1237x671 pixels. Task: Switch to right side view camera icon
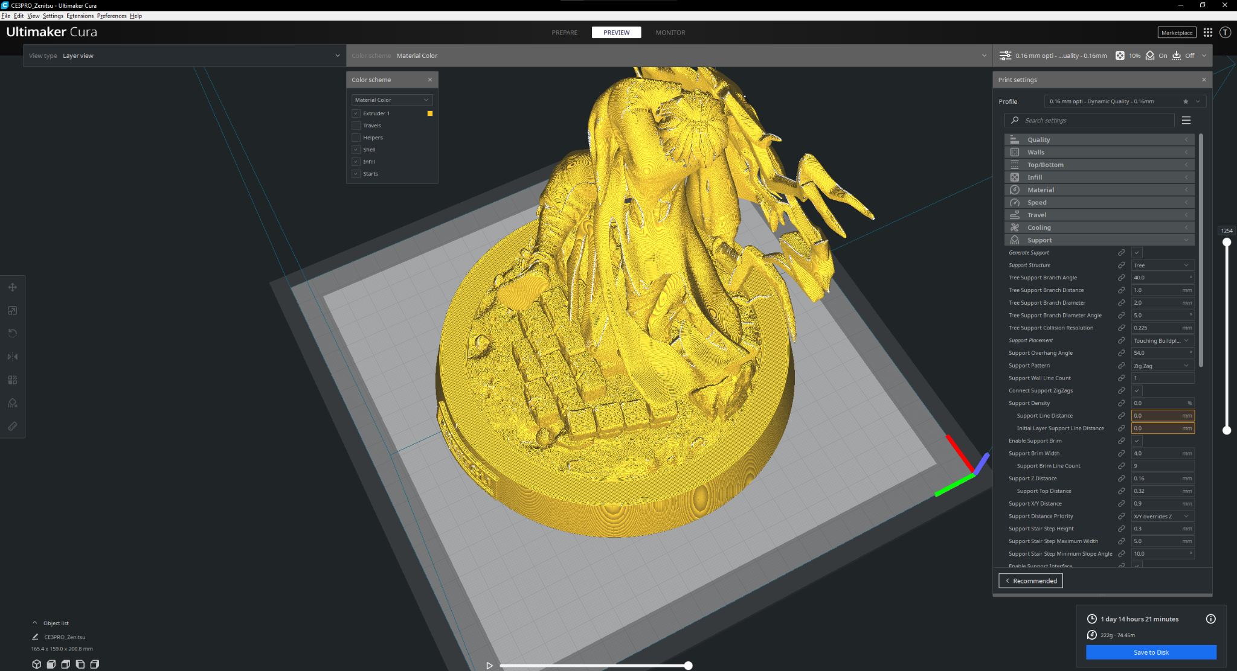coord(95,664)
